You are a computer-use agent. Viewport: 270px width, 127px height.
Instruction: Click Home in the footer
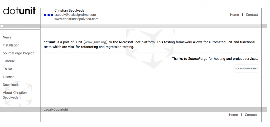click(233, 115)
